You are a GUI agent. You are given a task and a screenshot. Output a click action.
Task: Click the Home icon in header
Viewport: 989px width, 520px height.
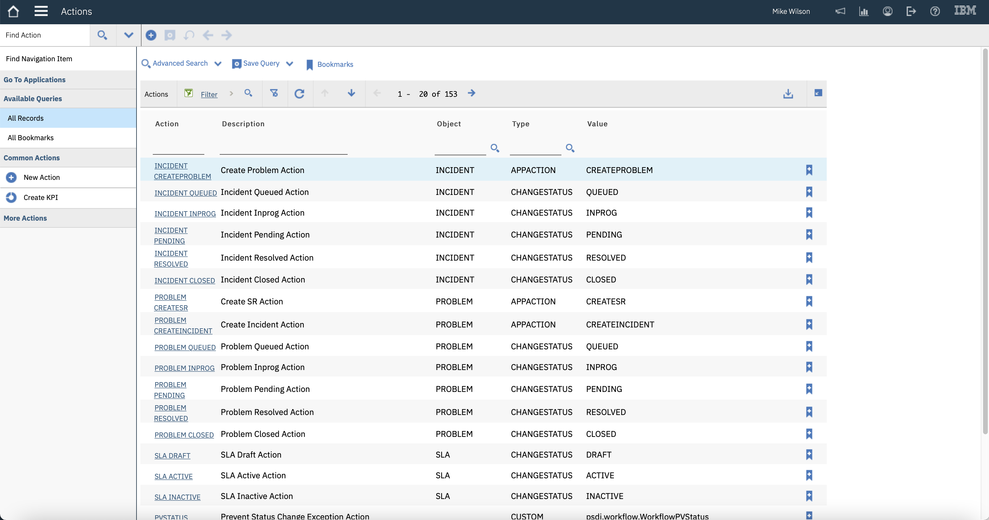[13, 11]
